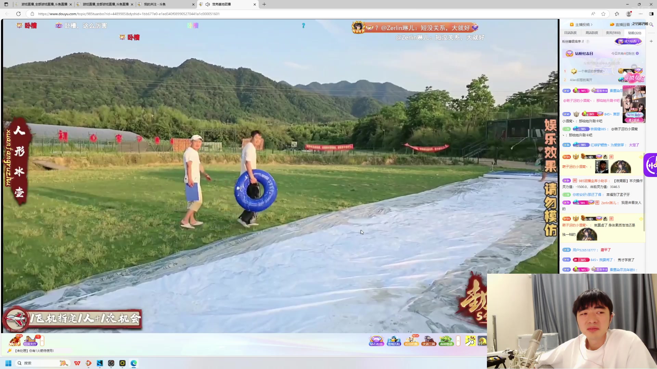Open the yellow-ring camera app in taskbar

[x=122, y=363]
